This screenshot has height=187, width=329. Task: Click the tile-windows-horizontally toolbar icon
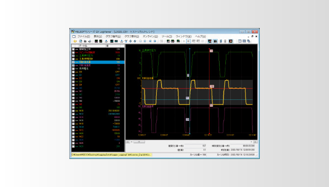coord(244,41)
